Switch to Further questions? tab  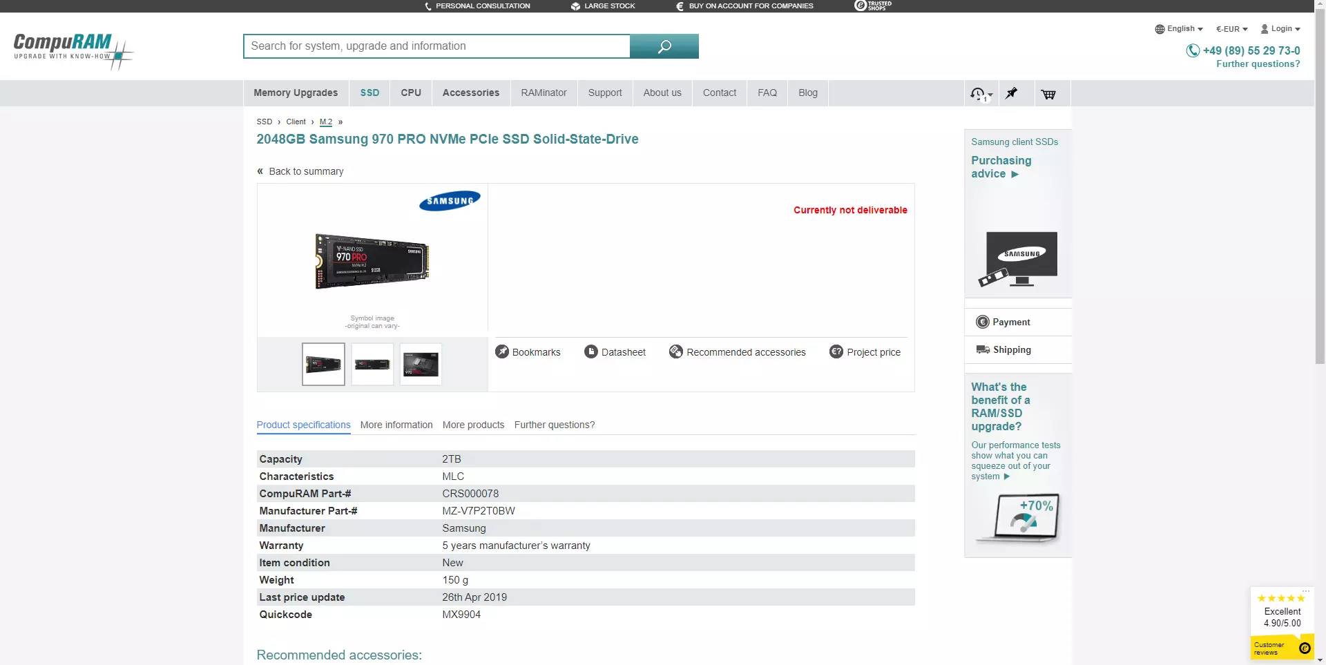[555, 425]
